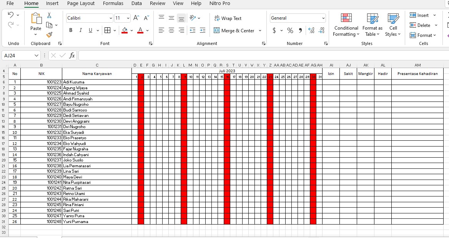Select the Juli 2023 merged header
The image size is (449, 238).
pyautogui.click(x=227, y=71)
